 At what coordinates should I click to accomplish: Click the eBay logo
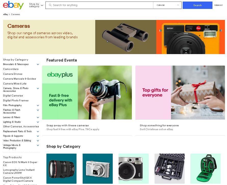point(13,5)
